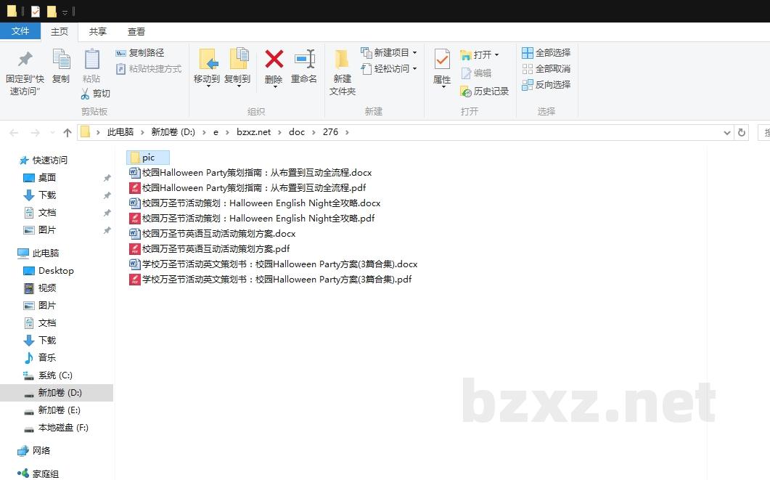The height and width of the screenshot is (480, 770).
Task: Select 系统 (C:) drive in navigation pane
Action: coord(55,375)
